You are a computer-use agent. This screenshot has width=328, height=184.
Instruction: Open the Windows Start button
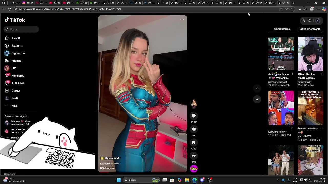pyautogui.click(x=119, y=180)
